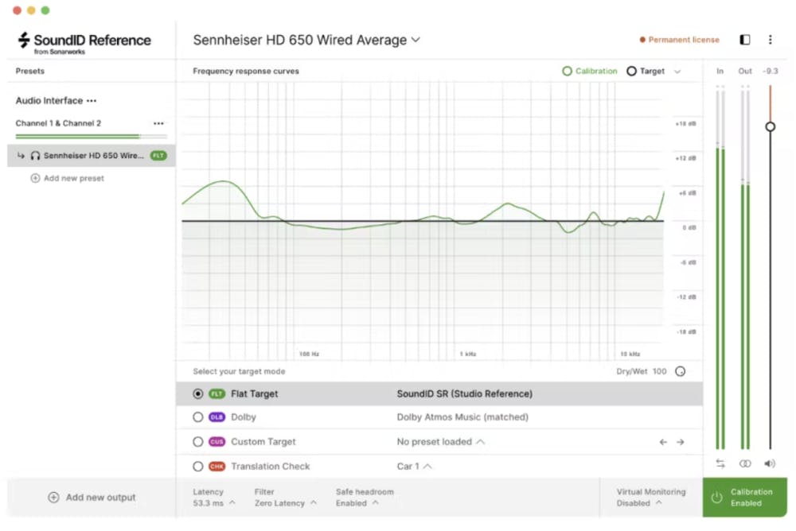This screenshot has height=531, width=796.
Task: Click the swap channels icon below meters
Action: coord(720,463)
